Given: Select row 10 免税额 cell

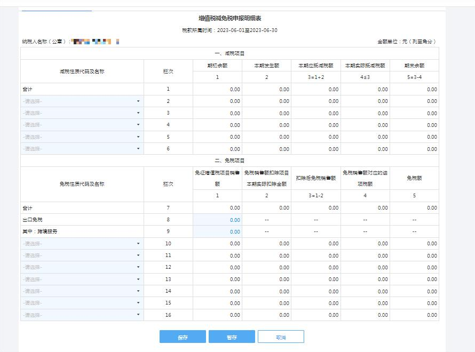Looking at the screenshot, I should point(414,243).
